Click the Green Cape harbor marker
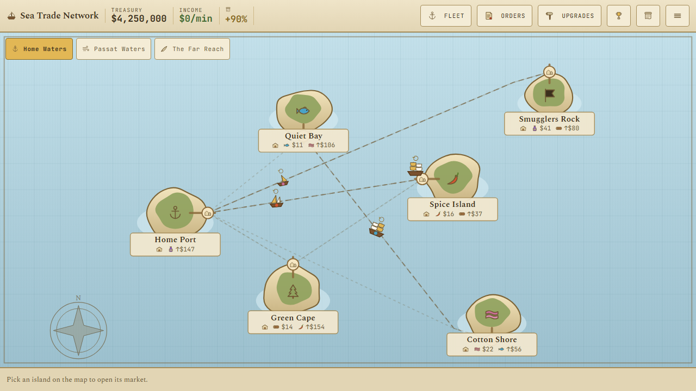Image resolution: width=696 pixels, height=391 pixels. tap(293, 264)
